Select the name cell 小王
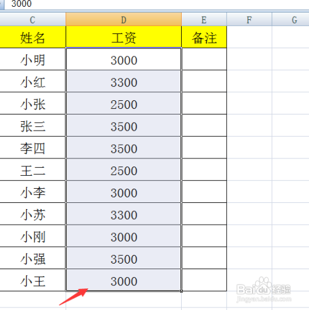 (x=33, y=280)
